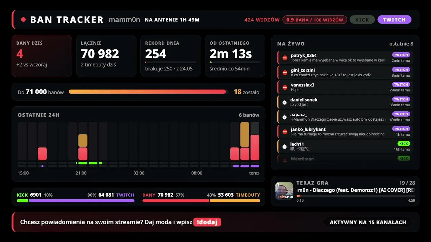Click the stopwatch icon next to aapacz_
Viewport: 431px width, 242px height.
(285, 117)
